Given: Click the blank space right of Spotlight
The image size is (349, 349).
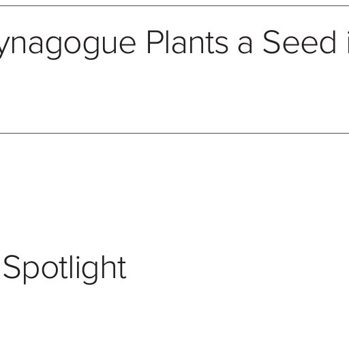Looking at the screenshot, I should pos(237,269).
